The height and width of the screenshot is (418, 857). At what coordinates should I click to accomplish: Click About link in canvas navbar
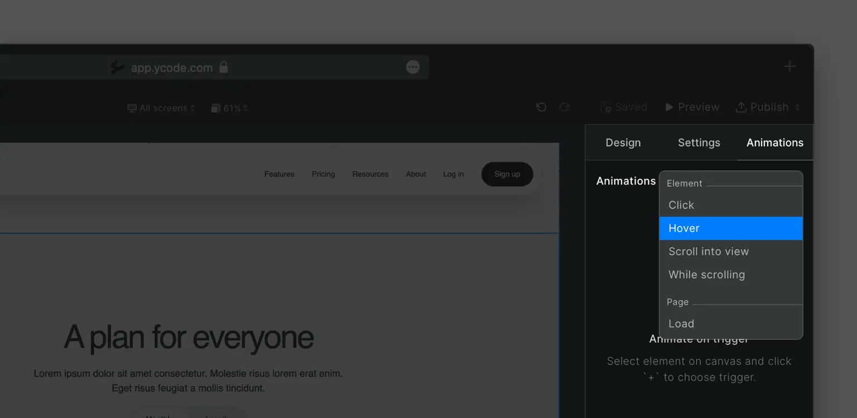point(416,174)
